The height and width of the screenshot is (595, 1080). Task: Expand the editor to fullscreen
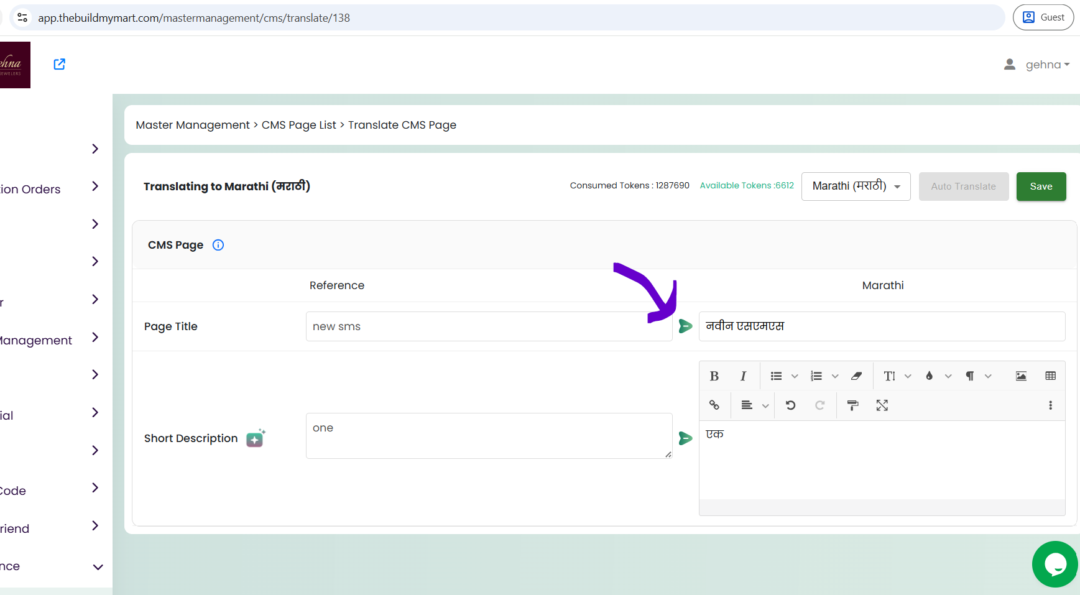tap(882, 405)
